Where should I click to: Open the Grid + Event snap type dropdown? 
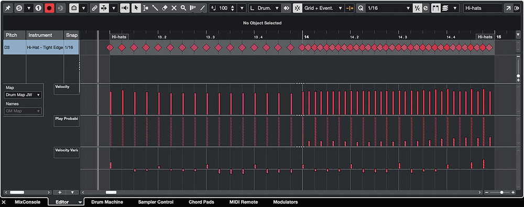coord(323,8)
